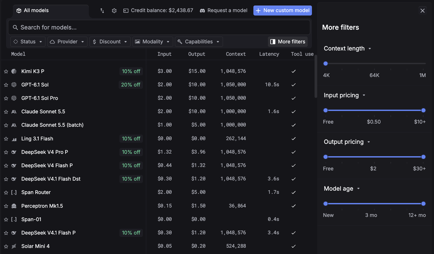
Task: Select the All models tab
Action: (51, 11)
